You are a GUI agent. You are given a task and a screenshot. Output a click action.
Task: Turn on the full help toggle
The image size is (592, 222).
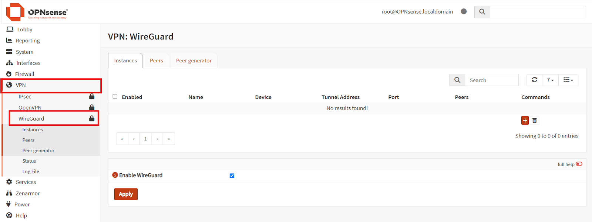click(x=579, y=164)
